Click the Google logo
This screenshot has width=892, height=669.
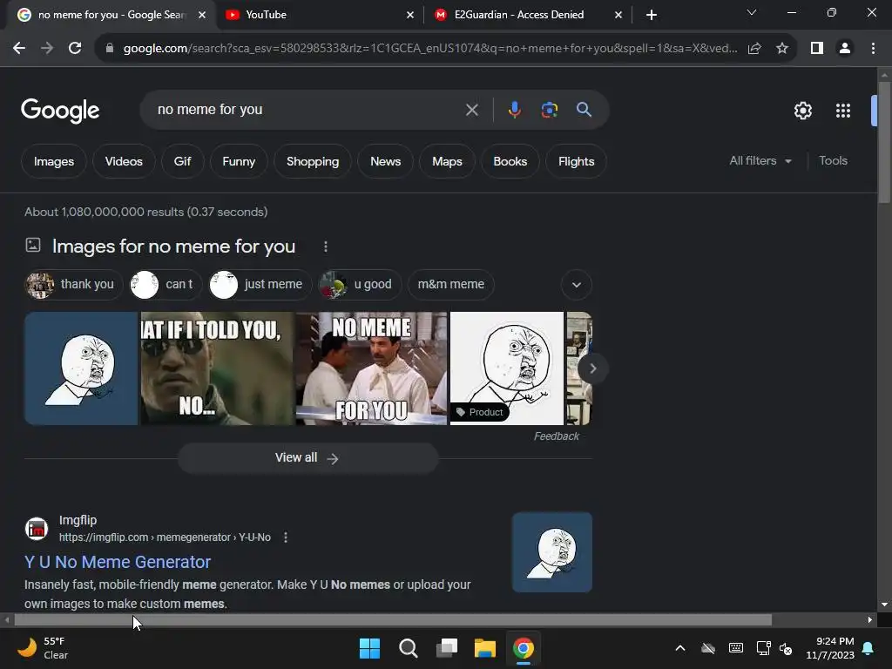click(60, 111)
